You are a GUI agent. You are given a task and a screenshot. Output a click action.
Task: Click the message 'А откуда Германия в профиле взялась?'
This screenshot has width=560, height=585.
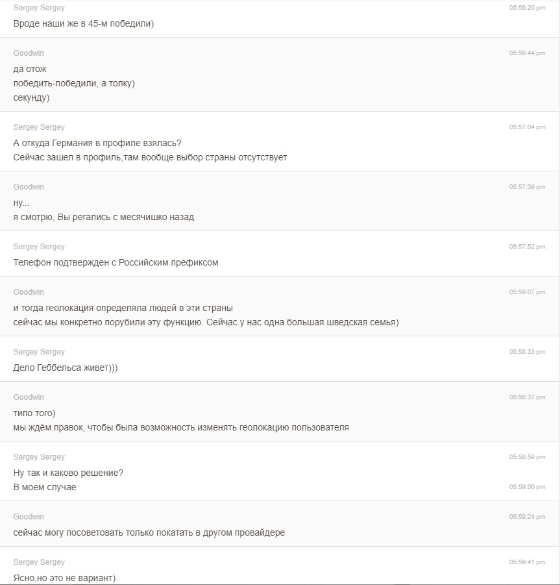tap(97, 143)
